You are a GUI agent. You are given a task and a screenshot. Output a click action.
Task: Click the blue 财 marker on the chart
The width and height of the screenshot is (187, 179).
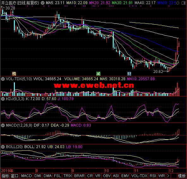[129, 74]
